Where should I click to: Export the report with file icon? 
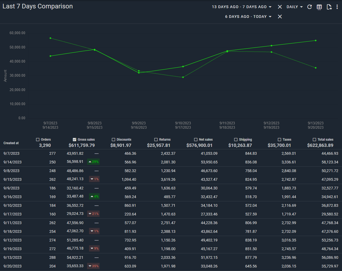329,7
